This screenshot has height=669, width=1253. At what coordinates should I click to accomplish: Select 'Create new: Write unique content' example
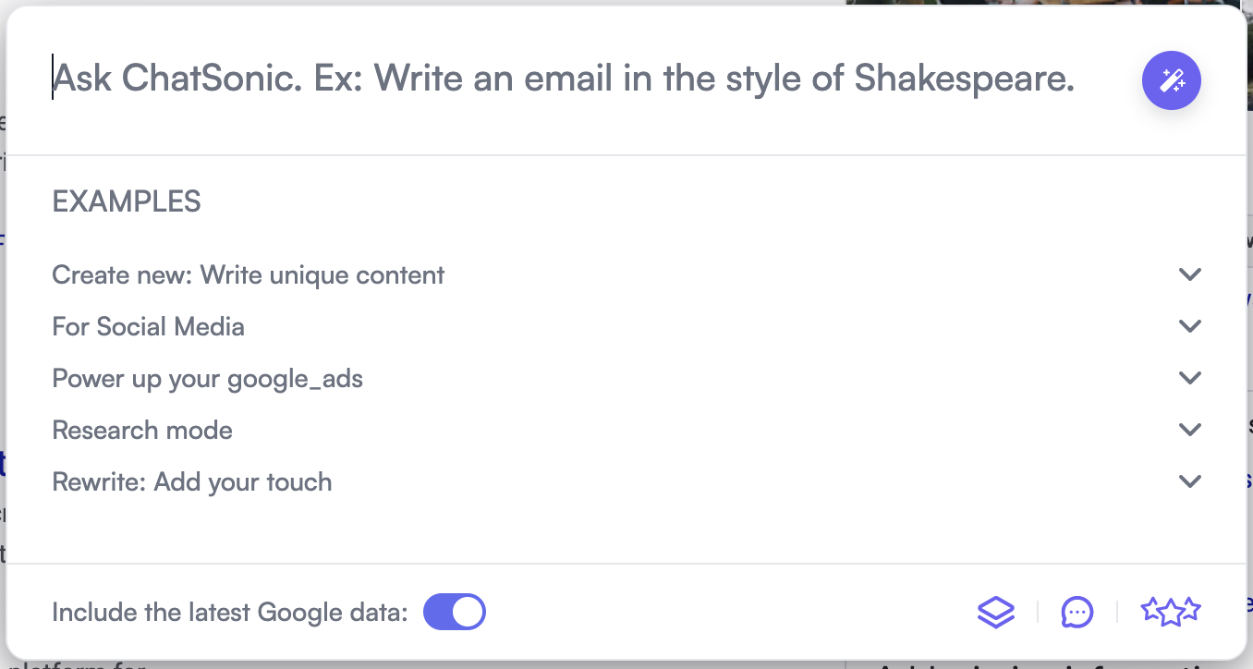point(249,275)
